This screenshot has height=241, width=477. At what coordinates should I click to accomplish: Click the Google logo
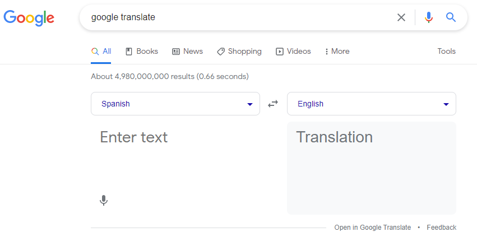[29, 17]
